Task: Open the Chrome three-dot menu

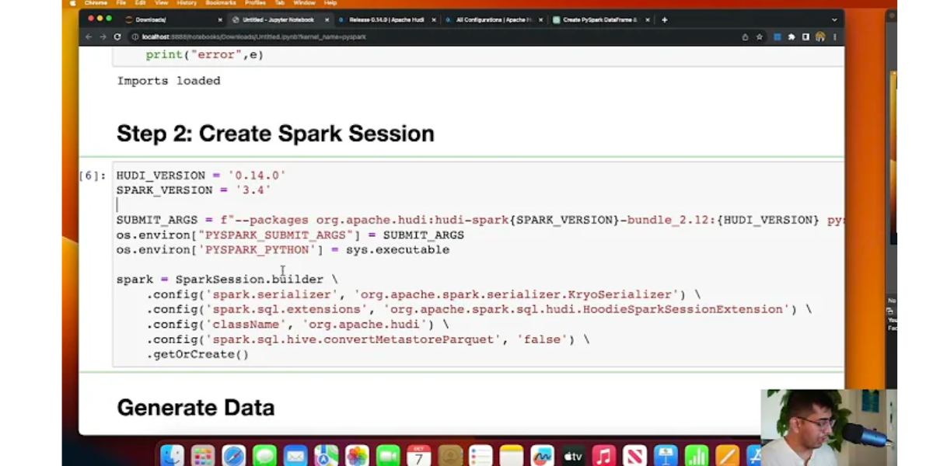Action: 835,37
